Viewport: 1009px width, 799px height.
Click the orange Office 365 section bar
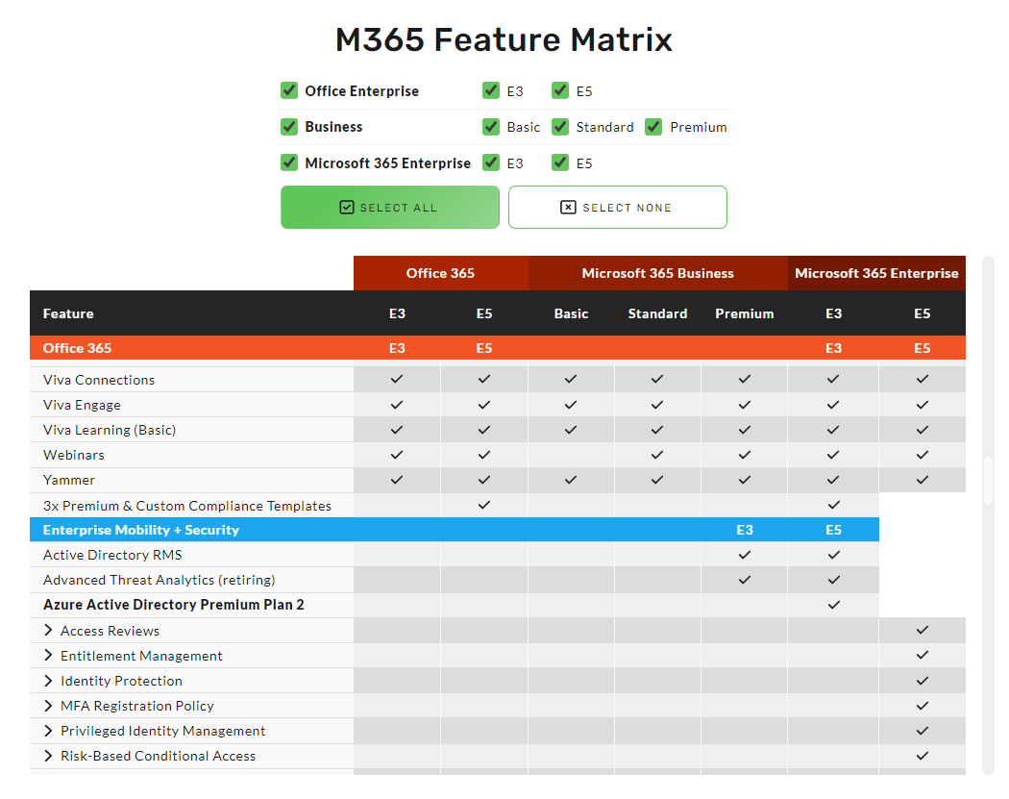pos(192,348)
